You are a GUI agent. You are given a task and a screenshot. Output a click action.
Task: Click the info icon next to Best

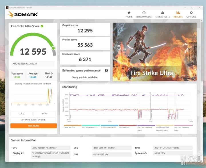point(51,73)
